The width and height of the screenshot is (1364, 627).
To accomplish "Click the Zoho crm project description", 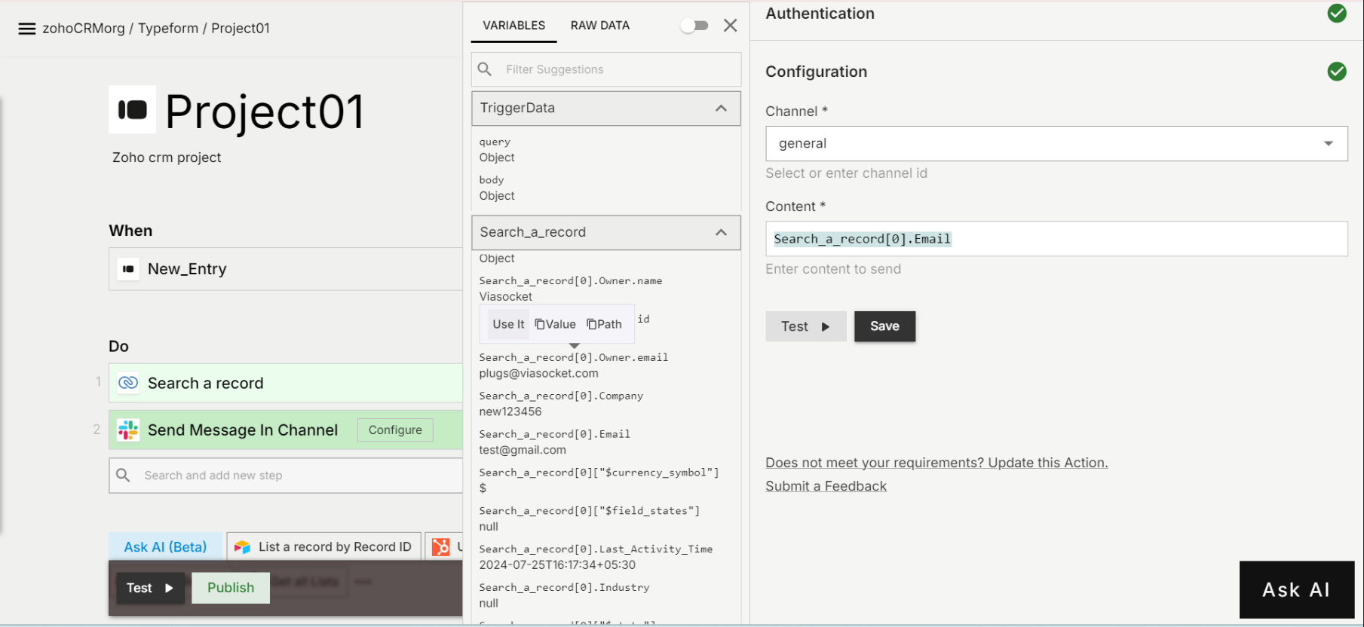I will click(x=167, y=158).
